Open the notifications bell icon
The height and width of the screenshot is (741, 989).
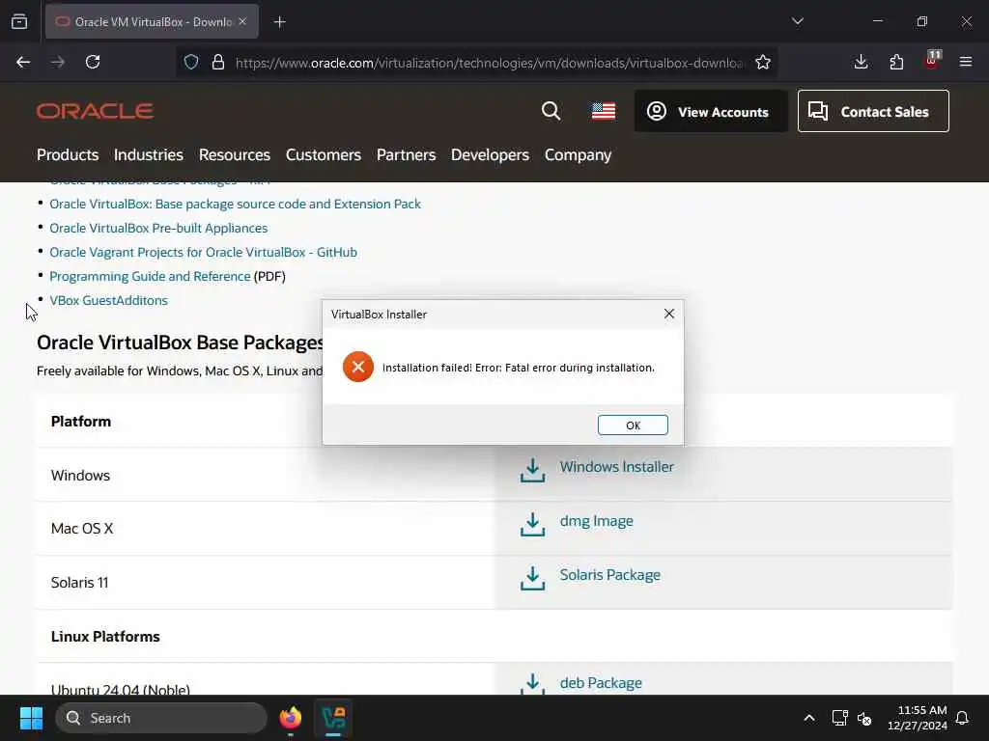[x=963, y=718]
